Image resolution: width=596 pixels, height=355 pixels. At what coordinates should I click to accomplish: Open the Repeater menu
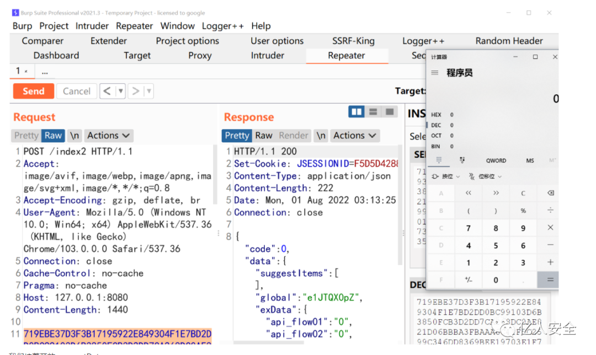point(134,26)
